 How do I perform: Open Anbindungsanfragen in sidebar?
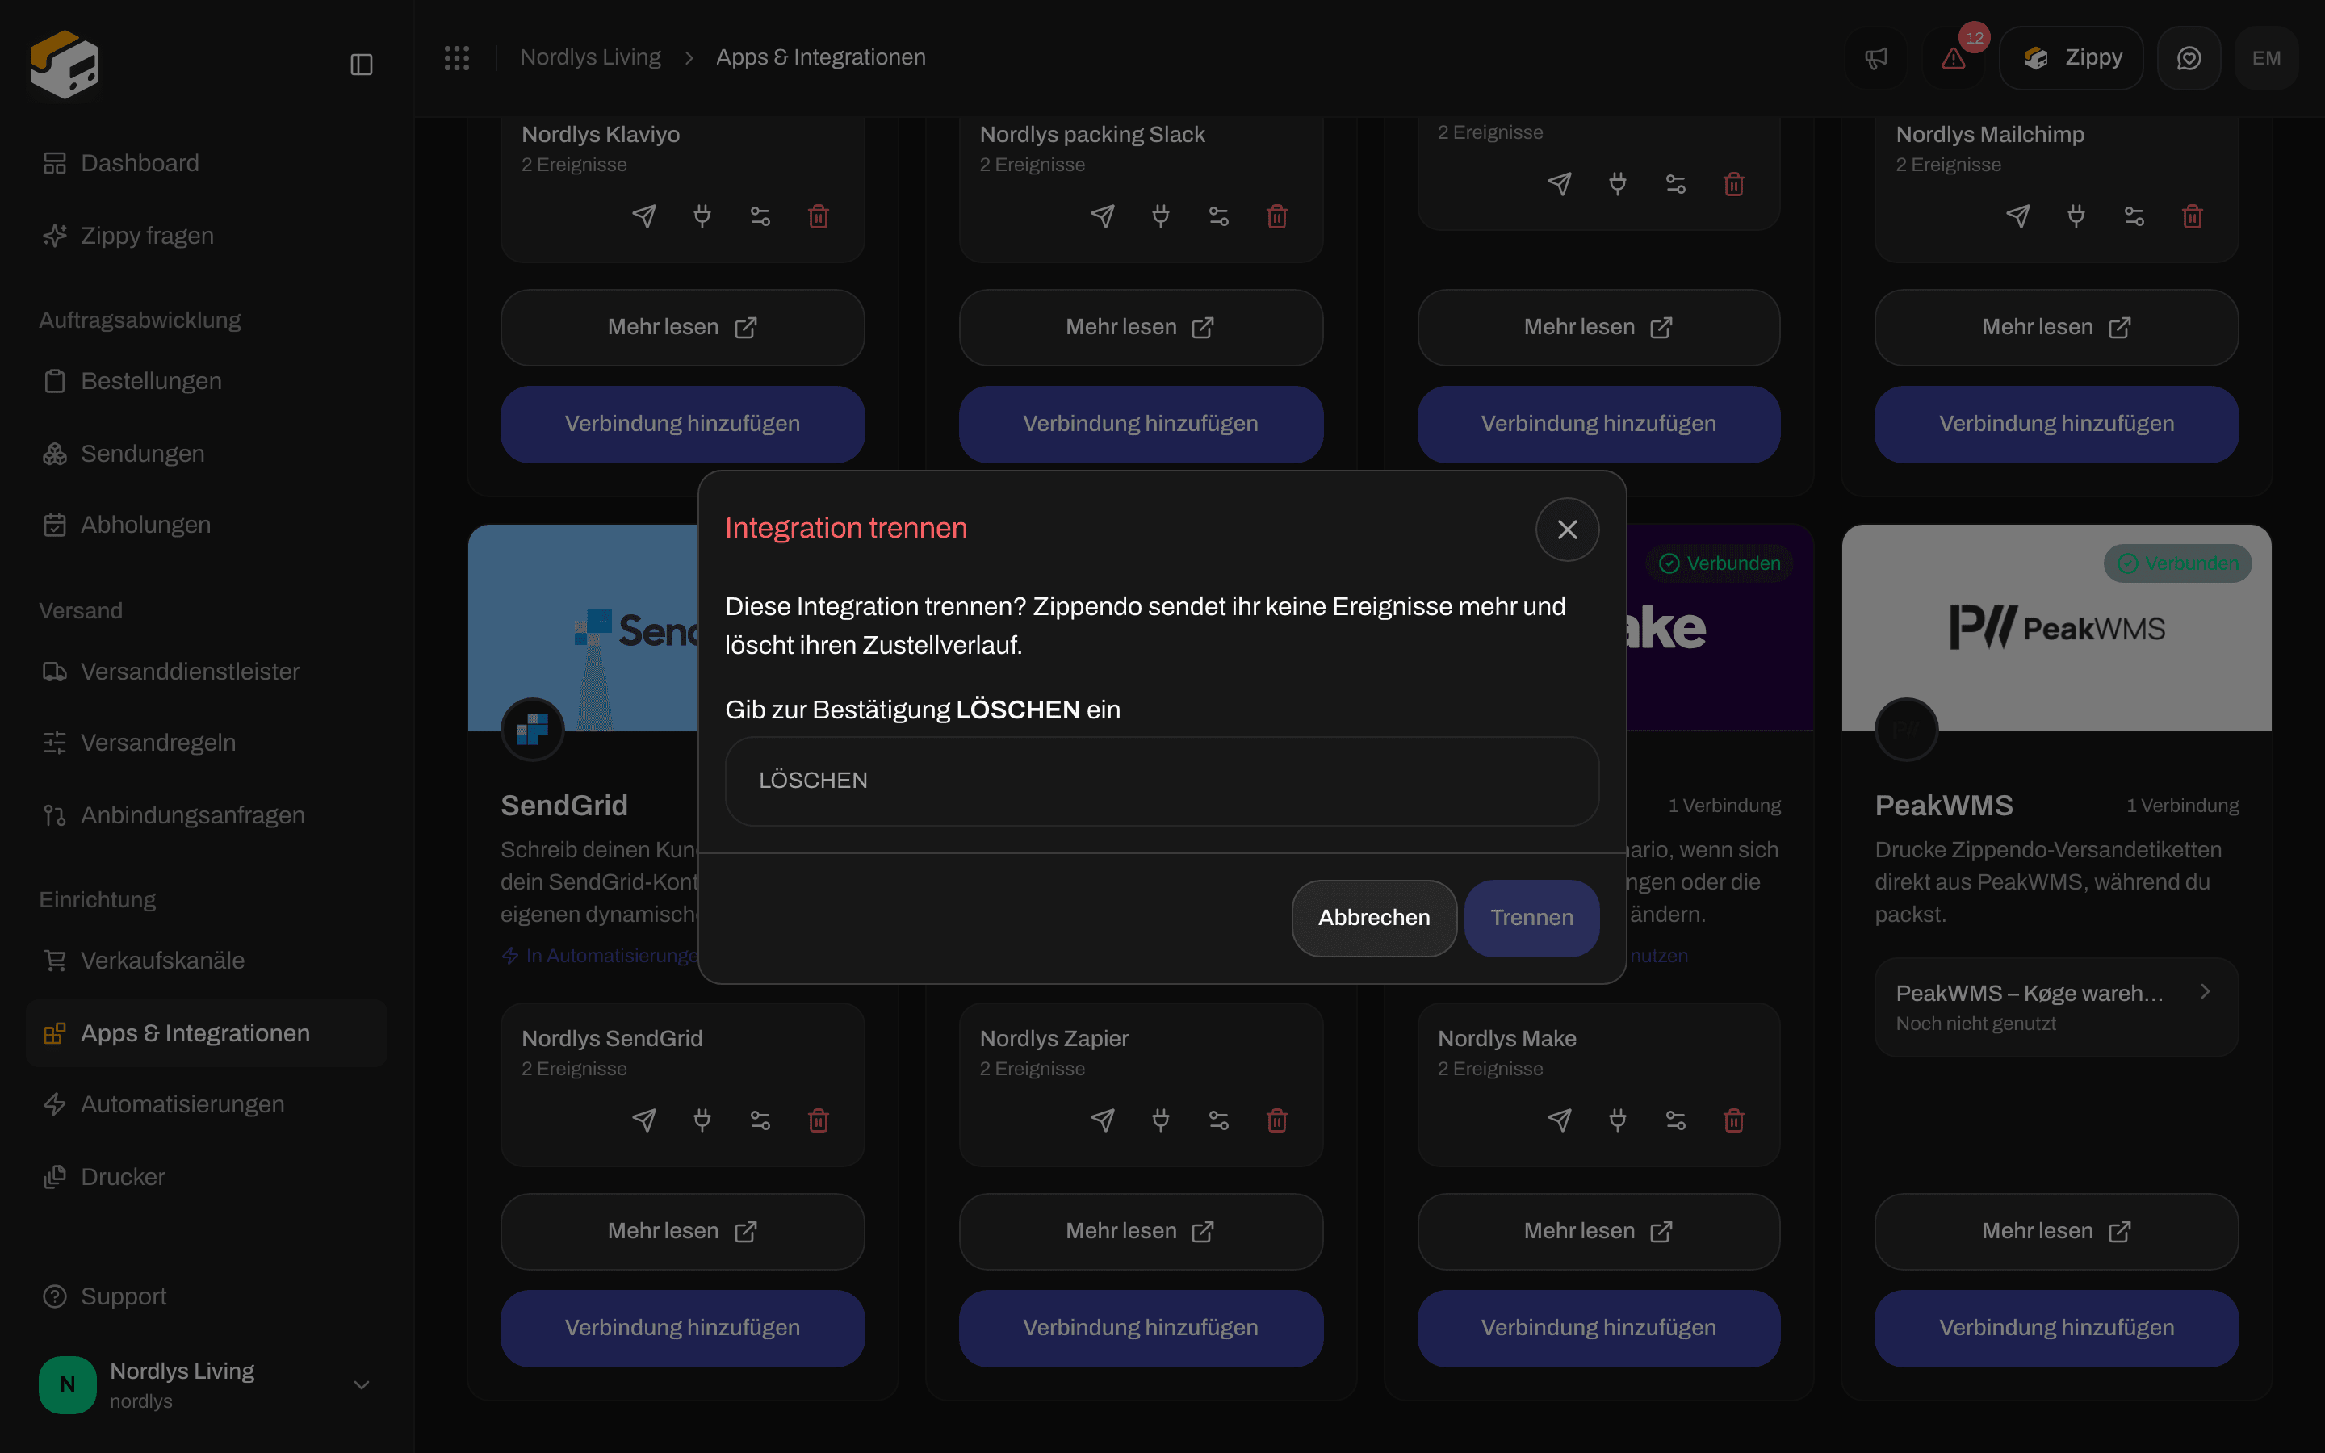tap(207, 815)
